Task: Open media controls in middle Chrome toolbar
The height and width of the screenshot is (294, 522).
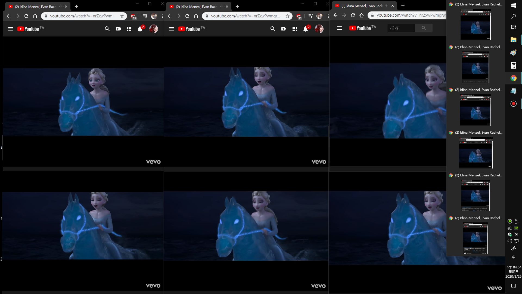Action: (x=310, y=16)
